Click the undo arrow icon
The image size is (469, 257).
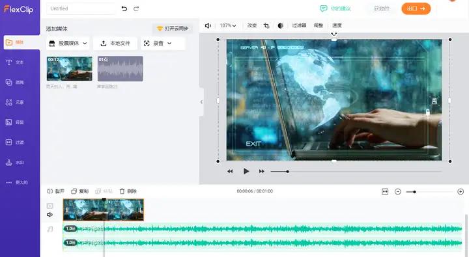click(x=124, y=8)
